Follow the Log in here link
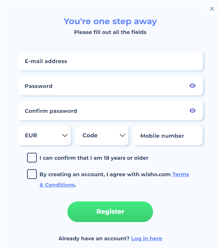The image size is (218, 248). coord(146,239)
